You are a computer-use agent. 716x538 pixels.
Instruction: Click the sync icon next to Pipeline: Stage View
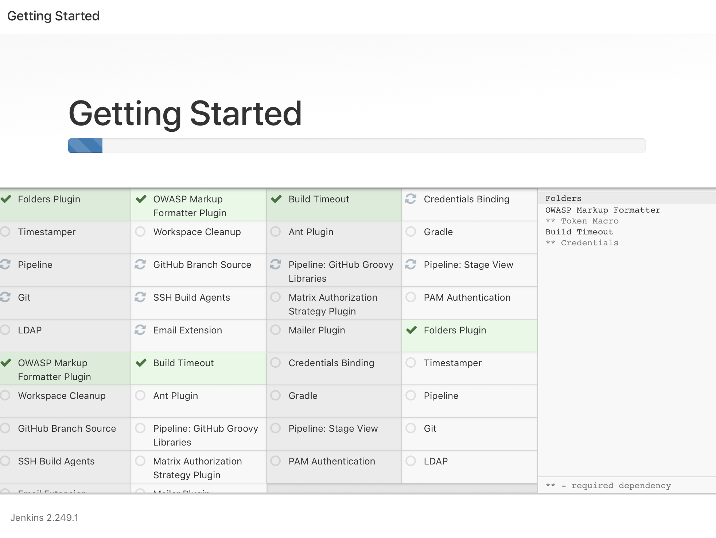pos(410,264)
